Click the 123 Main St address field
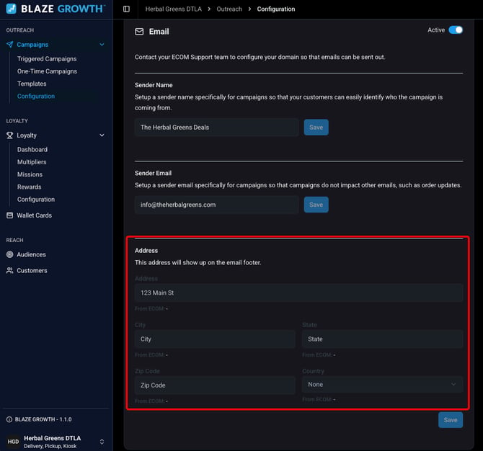This screenshot has width=483, height=451. pyautogui.click(x=298, y=293)
